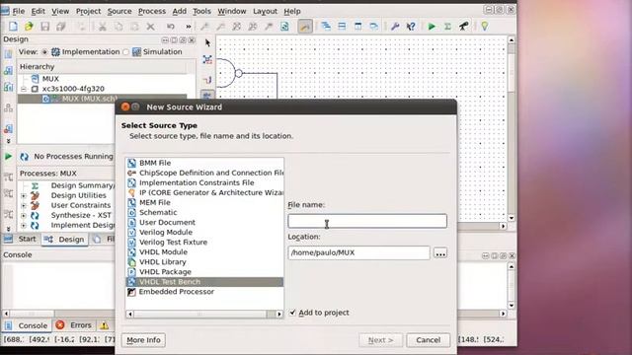The image size is (632, 355).
Task: Open the Project menu
Action: point(88,11)
